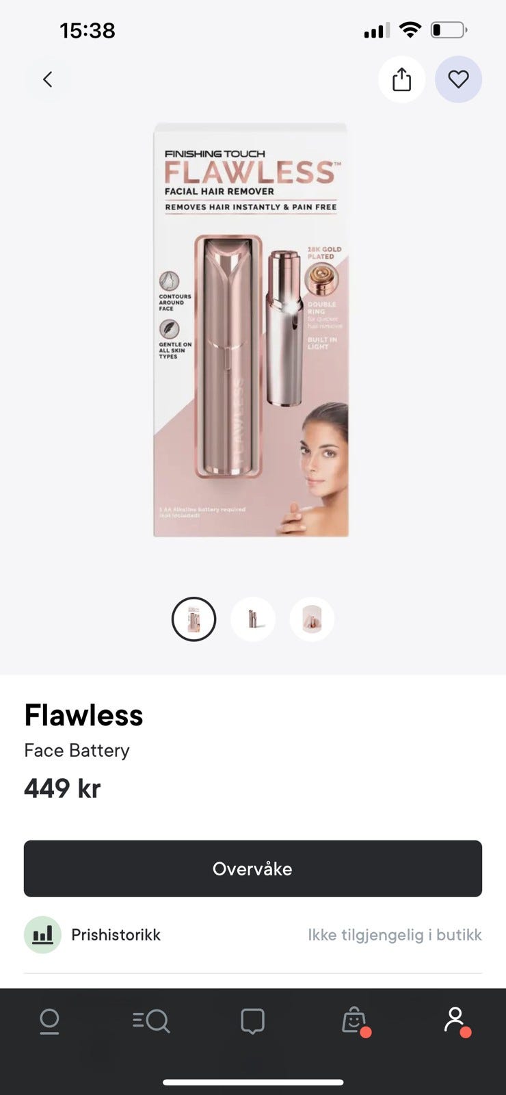Viewport: 506px width, 1095px height.
Task: Tap Ikke tilgjengelig i butikk text
Action: pos(395,935)
